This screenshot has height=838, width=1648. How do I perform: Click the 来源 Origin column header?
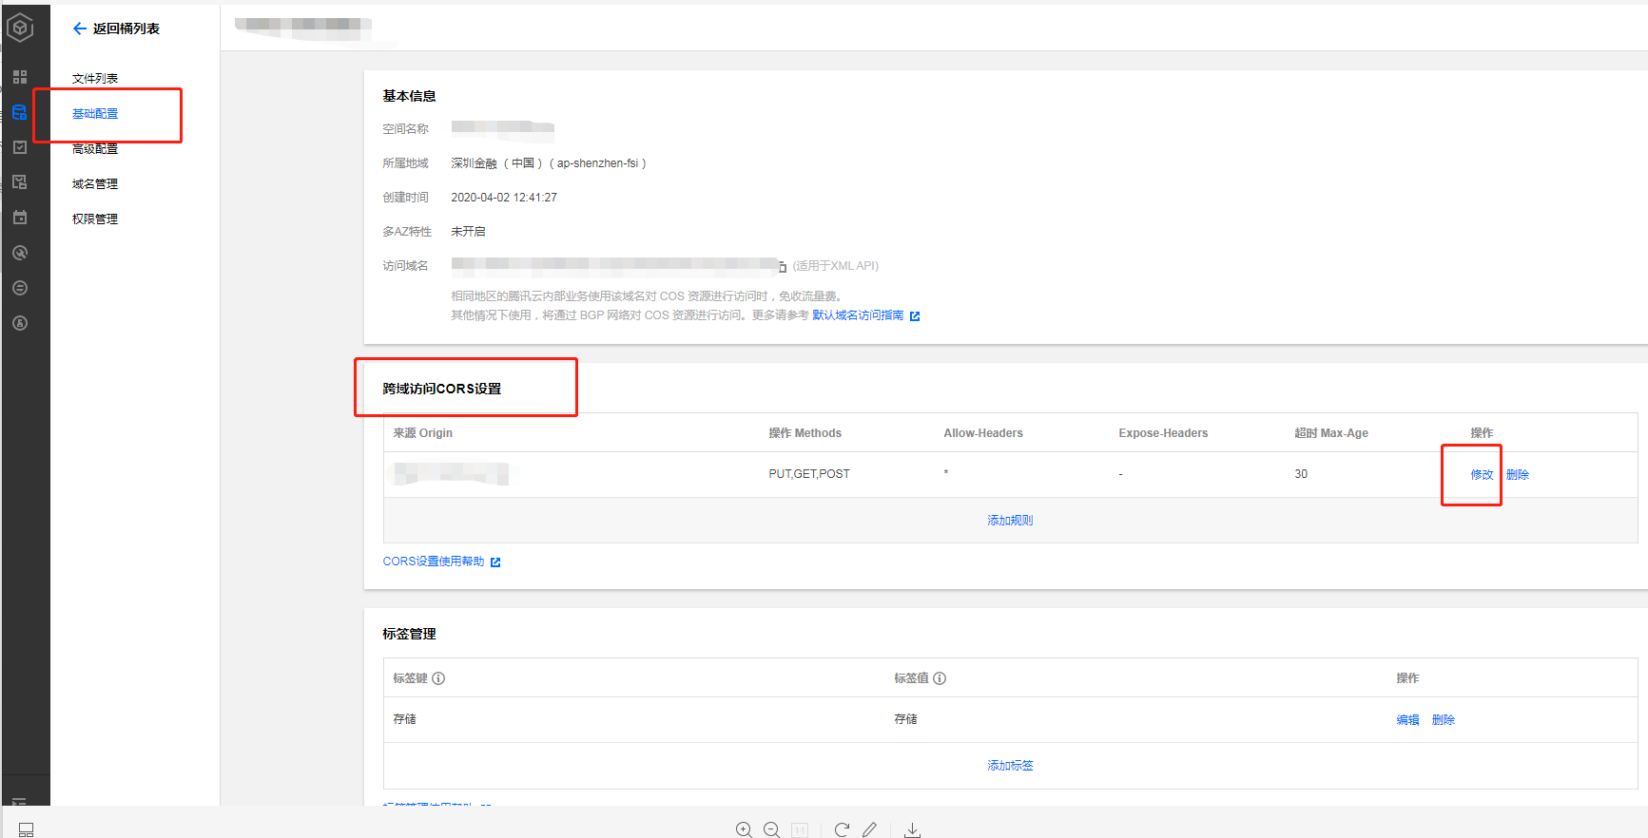click(x=422, y=433)
